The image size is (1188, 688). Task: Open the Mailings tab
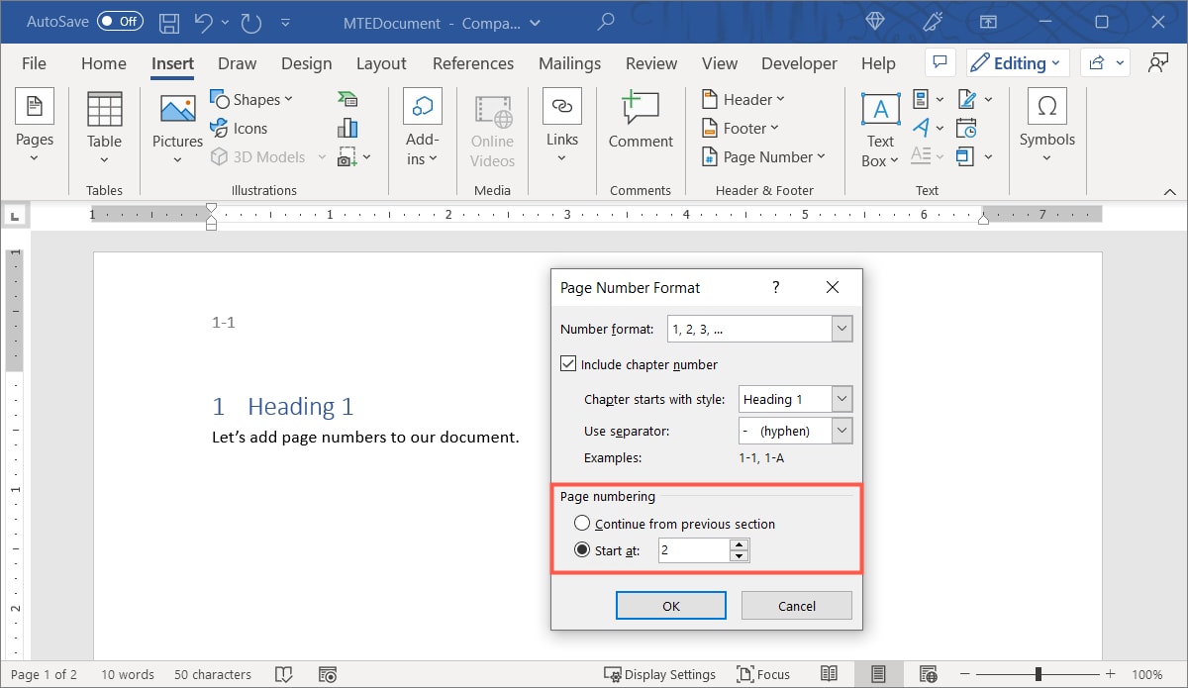pyautogui.click(x=569, y=62)
